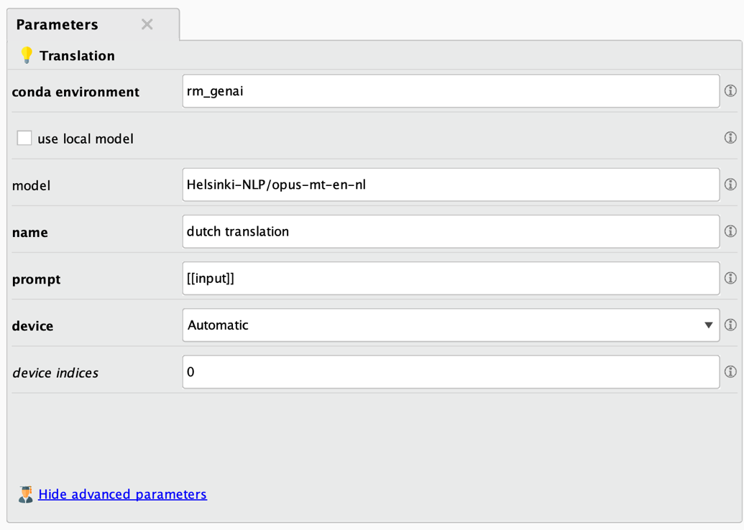Screen dimensions: 744x530
Task: Click the Translation operator header label
Action: pyautogui.click(x=78, y=55)
